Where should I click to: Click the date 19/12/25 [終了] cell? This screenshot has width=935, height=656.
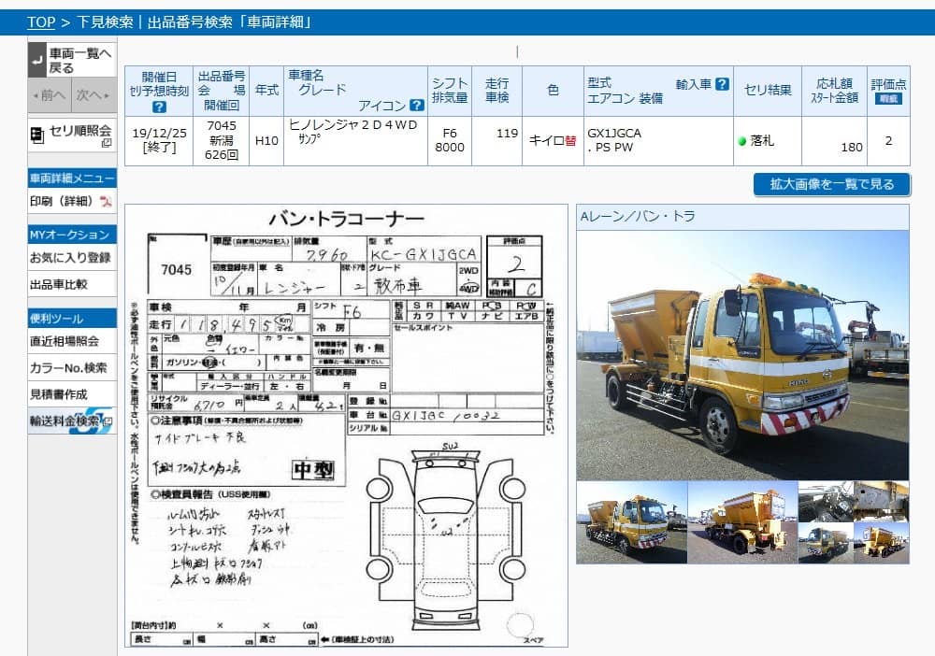tap(159, 140)
